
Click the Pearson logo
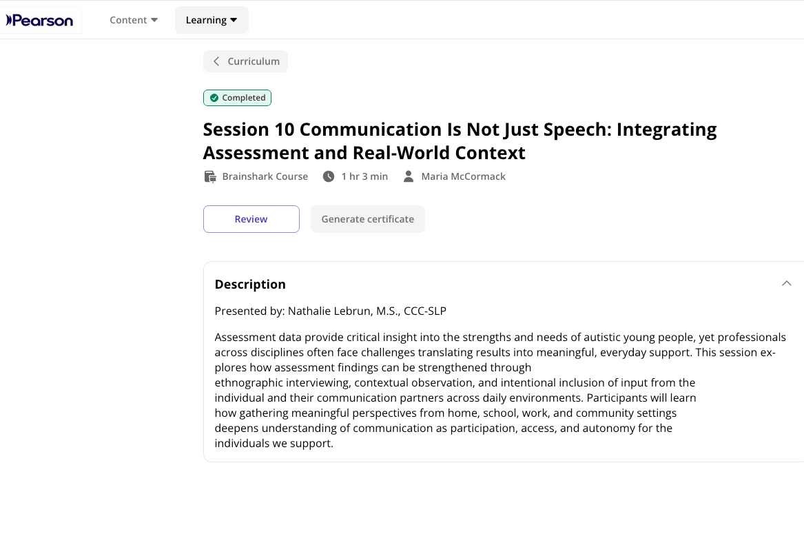39,20
